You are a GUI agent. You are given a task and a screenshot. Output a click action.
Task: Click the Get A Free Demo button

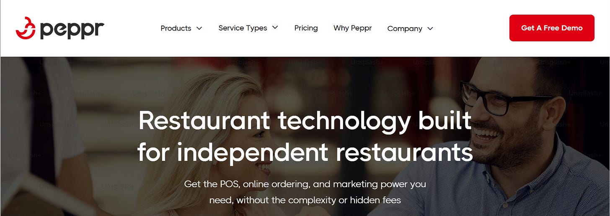552,28
